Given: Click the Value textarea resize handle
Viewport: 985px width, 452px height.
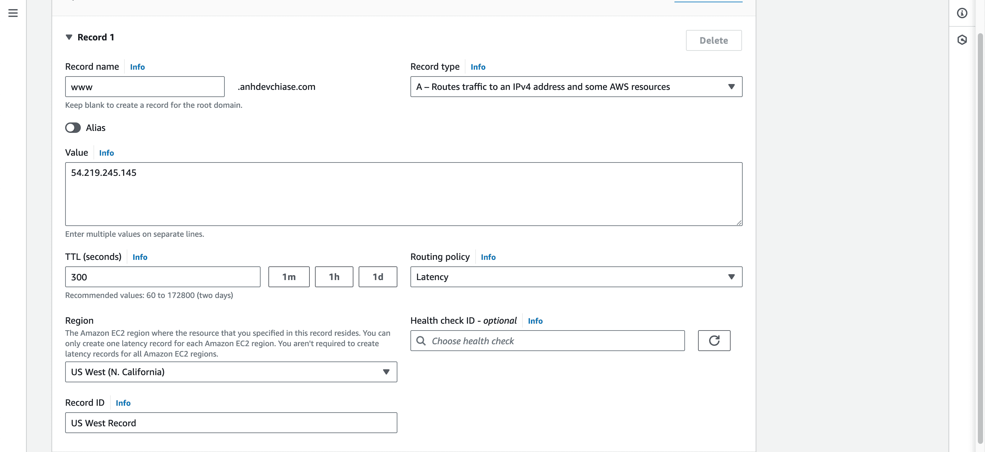Looking at the screenshot, I should coord(739,222).
